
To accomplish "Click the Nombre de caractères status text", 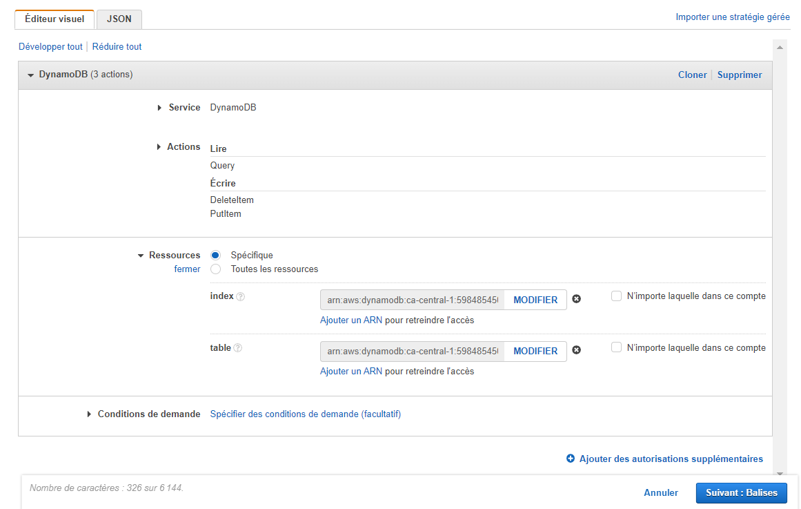I will tap(106, 488).
